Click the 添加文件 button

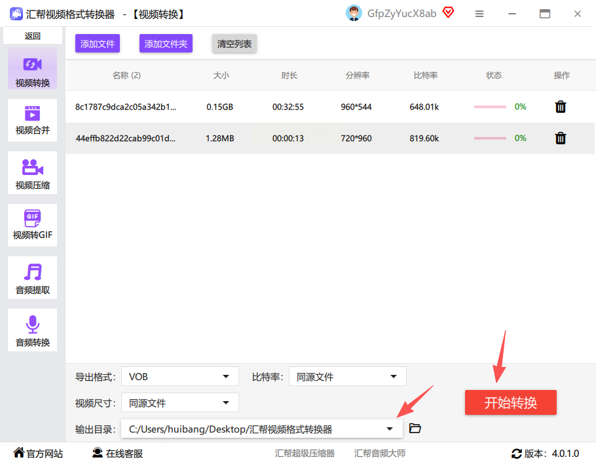(98, 44)
